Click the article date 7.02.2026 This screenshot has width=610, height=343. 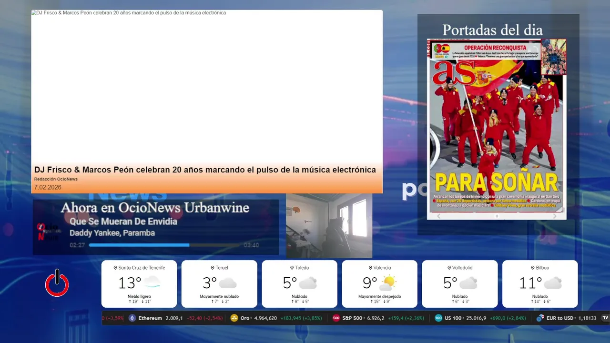click(48, 187)
